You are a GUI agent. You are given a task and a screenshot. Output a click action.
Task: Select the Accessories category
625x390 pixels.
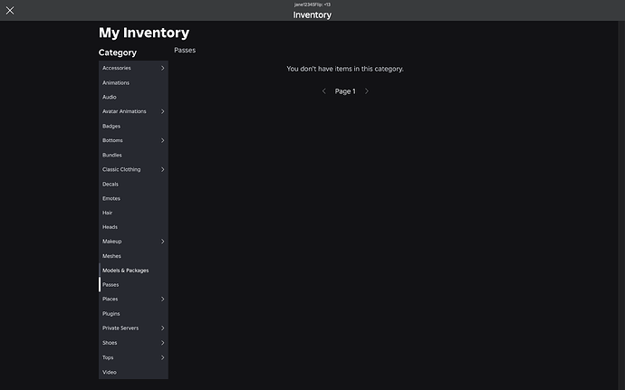pyautogui.click(x=133, y=68)
